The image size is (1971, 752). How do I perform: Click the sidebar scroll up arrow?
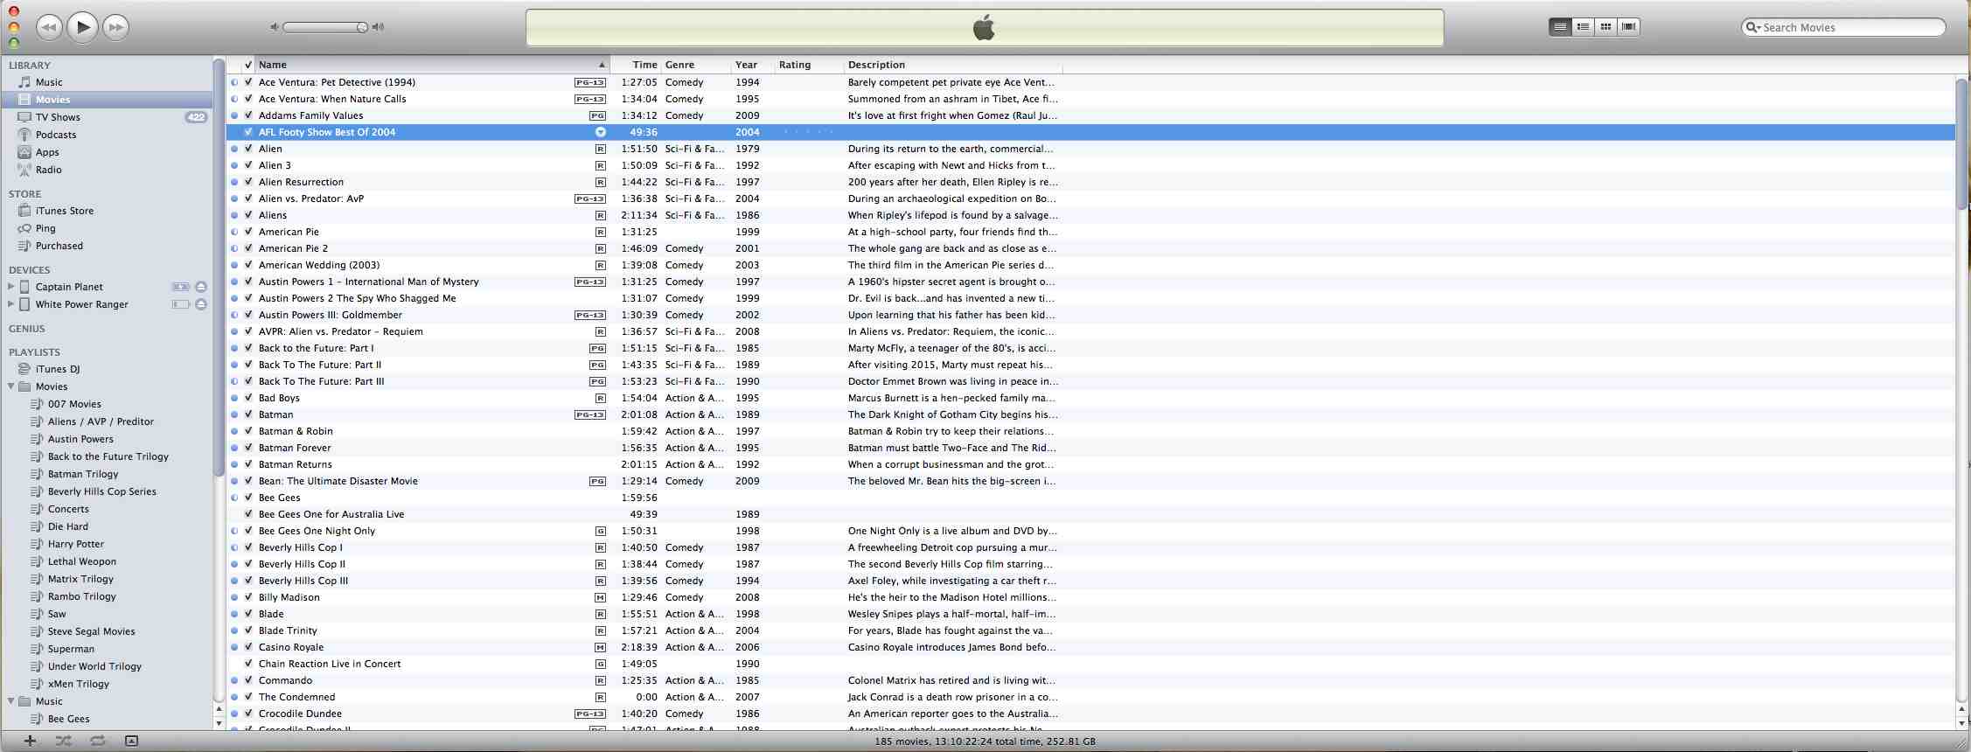click(x=219, y=709)
